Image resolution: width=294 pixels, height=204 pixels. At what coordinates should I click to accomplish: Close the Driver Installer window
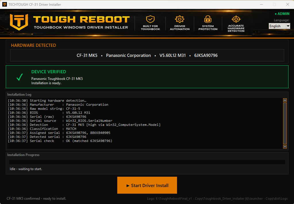pyautogui.click(x=288, y=4)
